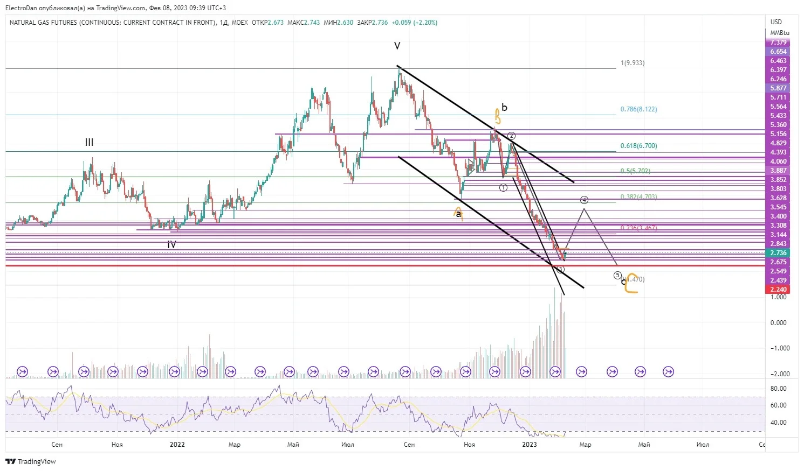
Task: Click the Roman numeral IV wave label
Action: (x=171, y=245)
